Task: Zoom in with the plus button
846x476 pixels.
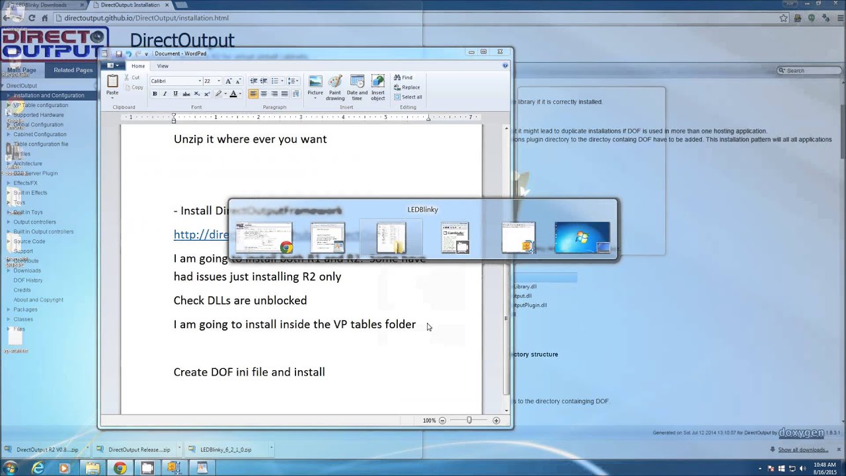Action: pos(496,420)
